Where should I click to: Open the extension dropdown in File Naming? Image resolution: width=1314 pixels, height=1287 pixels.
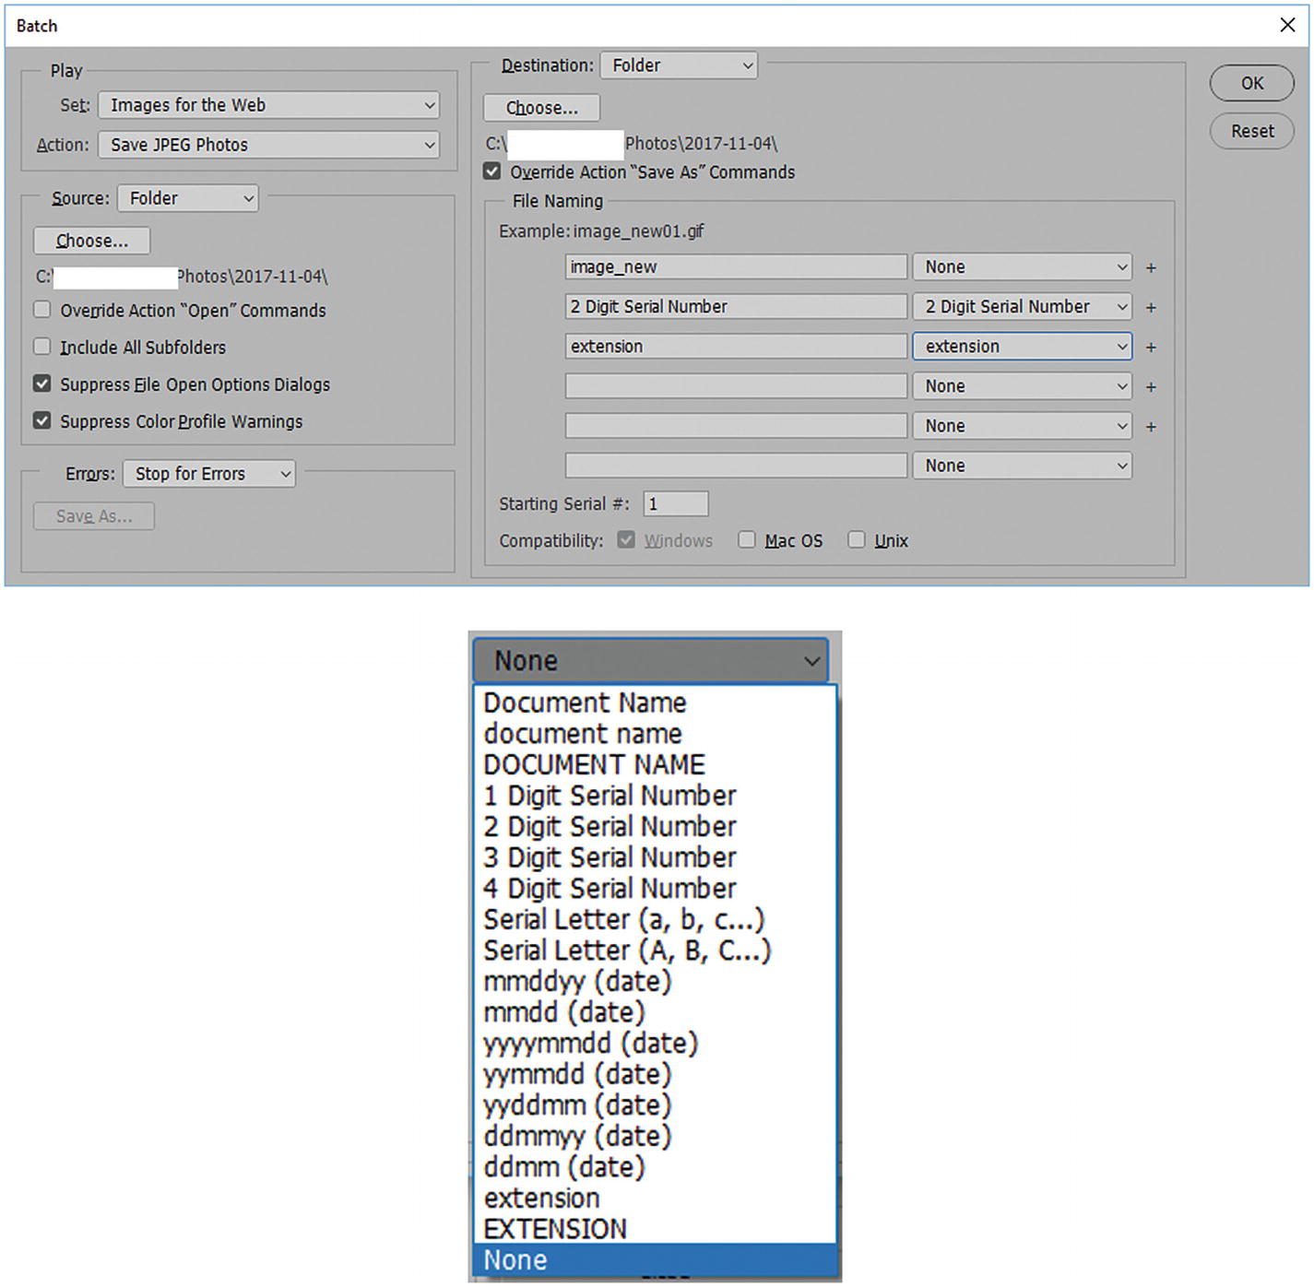1023,347
